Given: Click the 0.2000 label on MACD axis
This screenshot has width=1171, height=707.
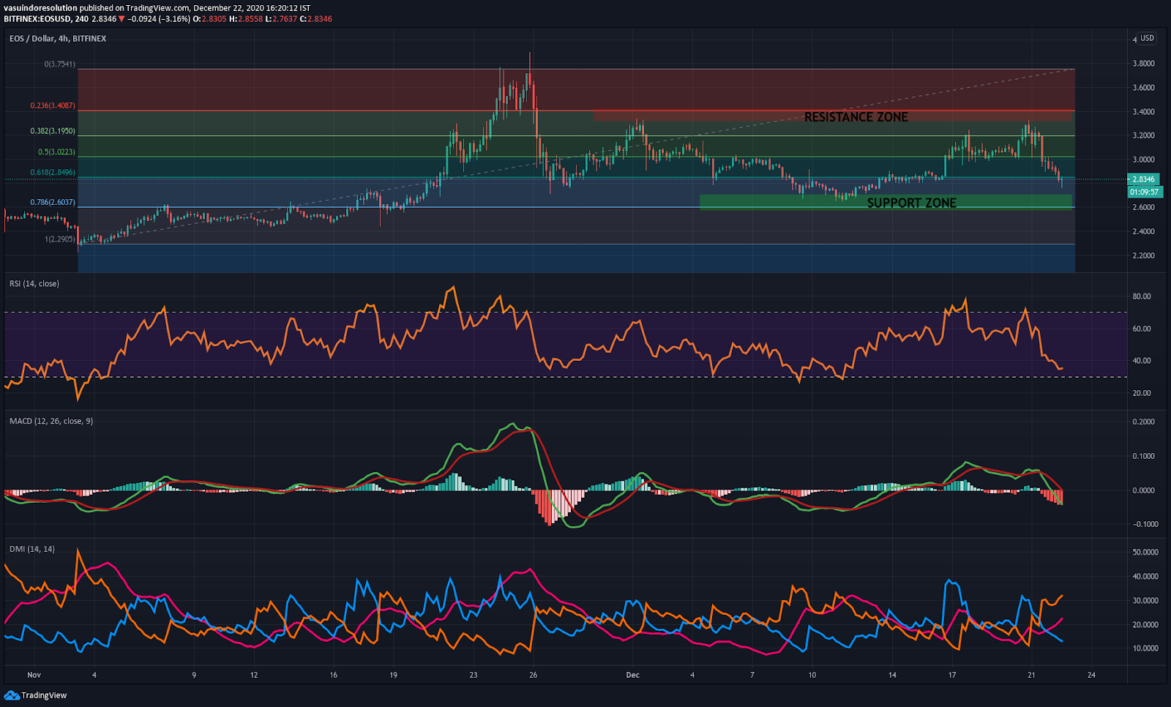Looking at the screenshot, I should pos(1143,422).
